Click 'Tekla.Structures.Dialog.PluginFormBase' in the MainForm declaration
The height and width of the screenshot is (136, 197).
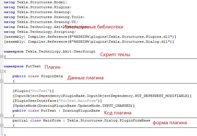point(109,120)
